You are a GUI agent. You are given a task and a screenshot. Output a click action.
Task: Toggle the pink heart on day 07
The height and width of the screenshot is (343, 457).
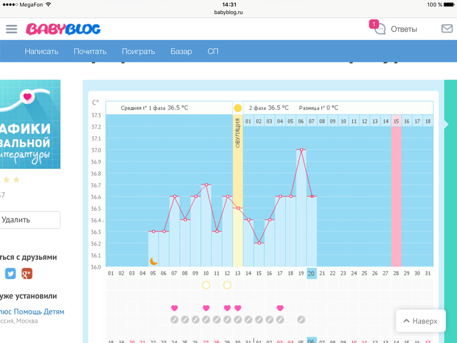tap(174, 308)
